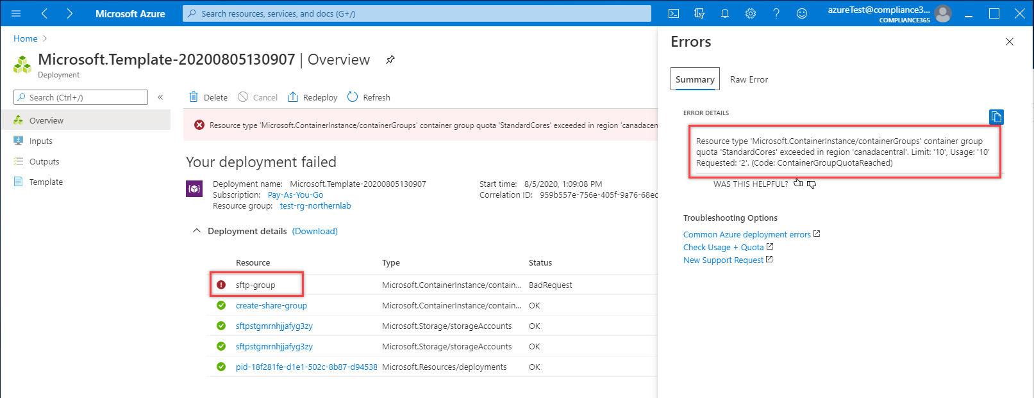Click the red error icon in the banner
The image size is (1034, 398).
(199, 125)
